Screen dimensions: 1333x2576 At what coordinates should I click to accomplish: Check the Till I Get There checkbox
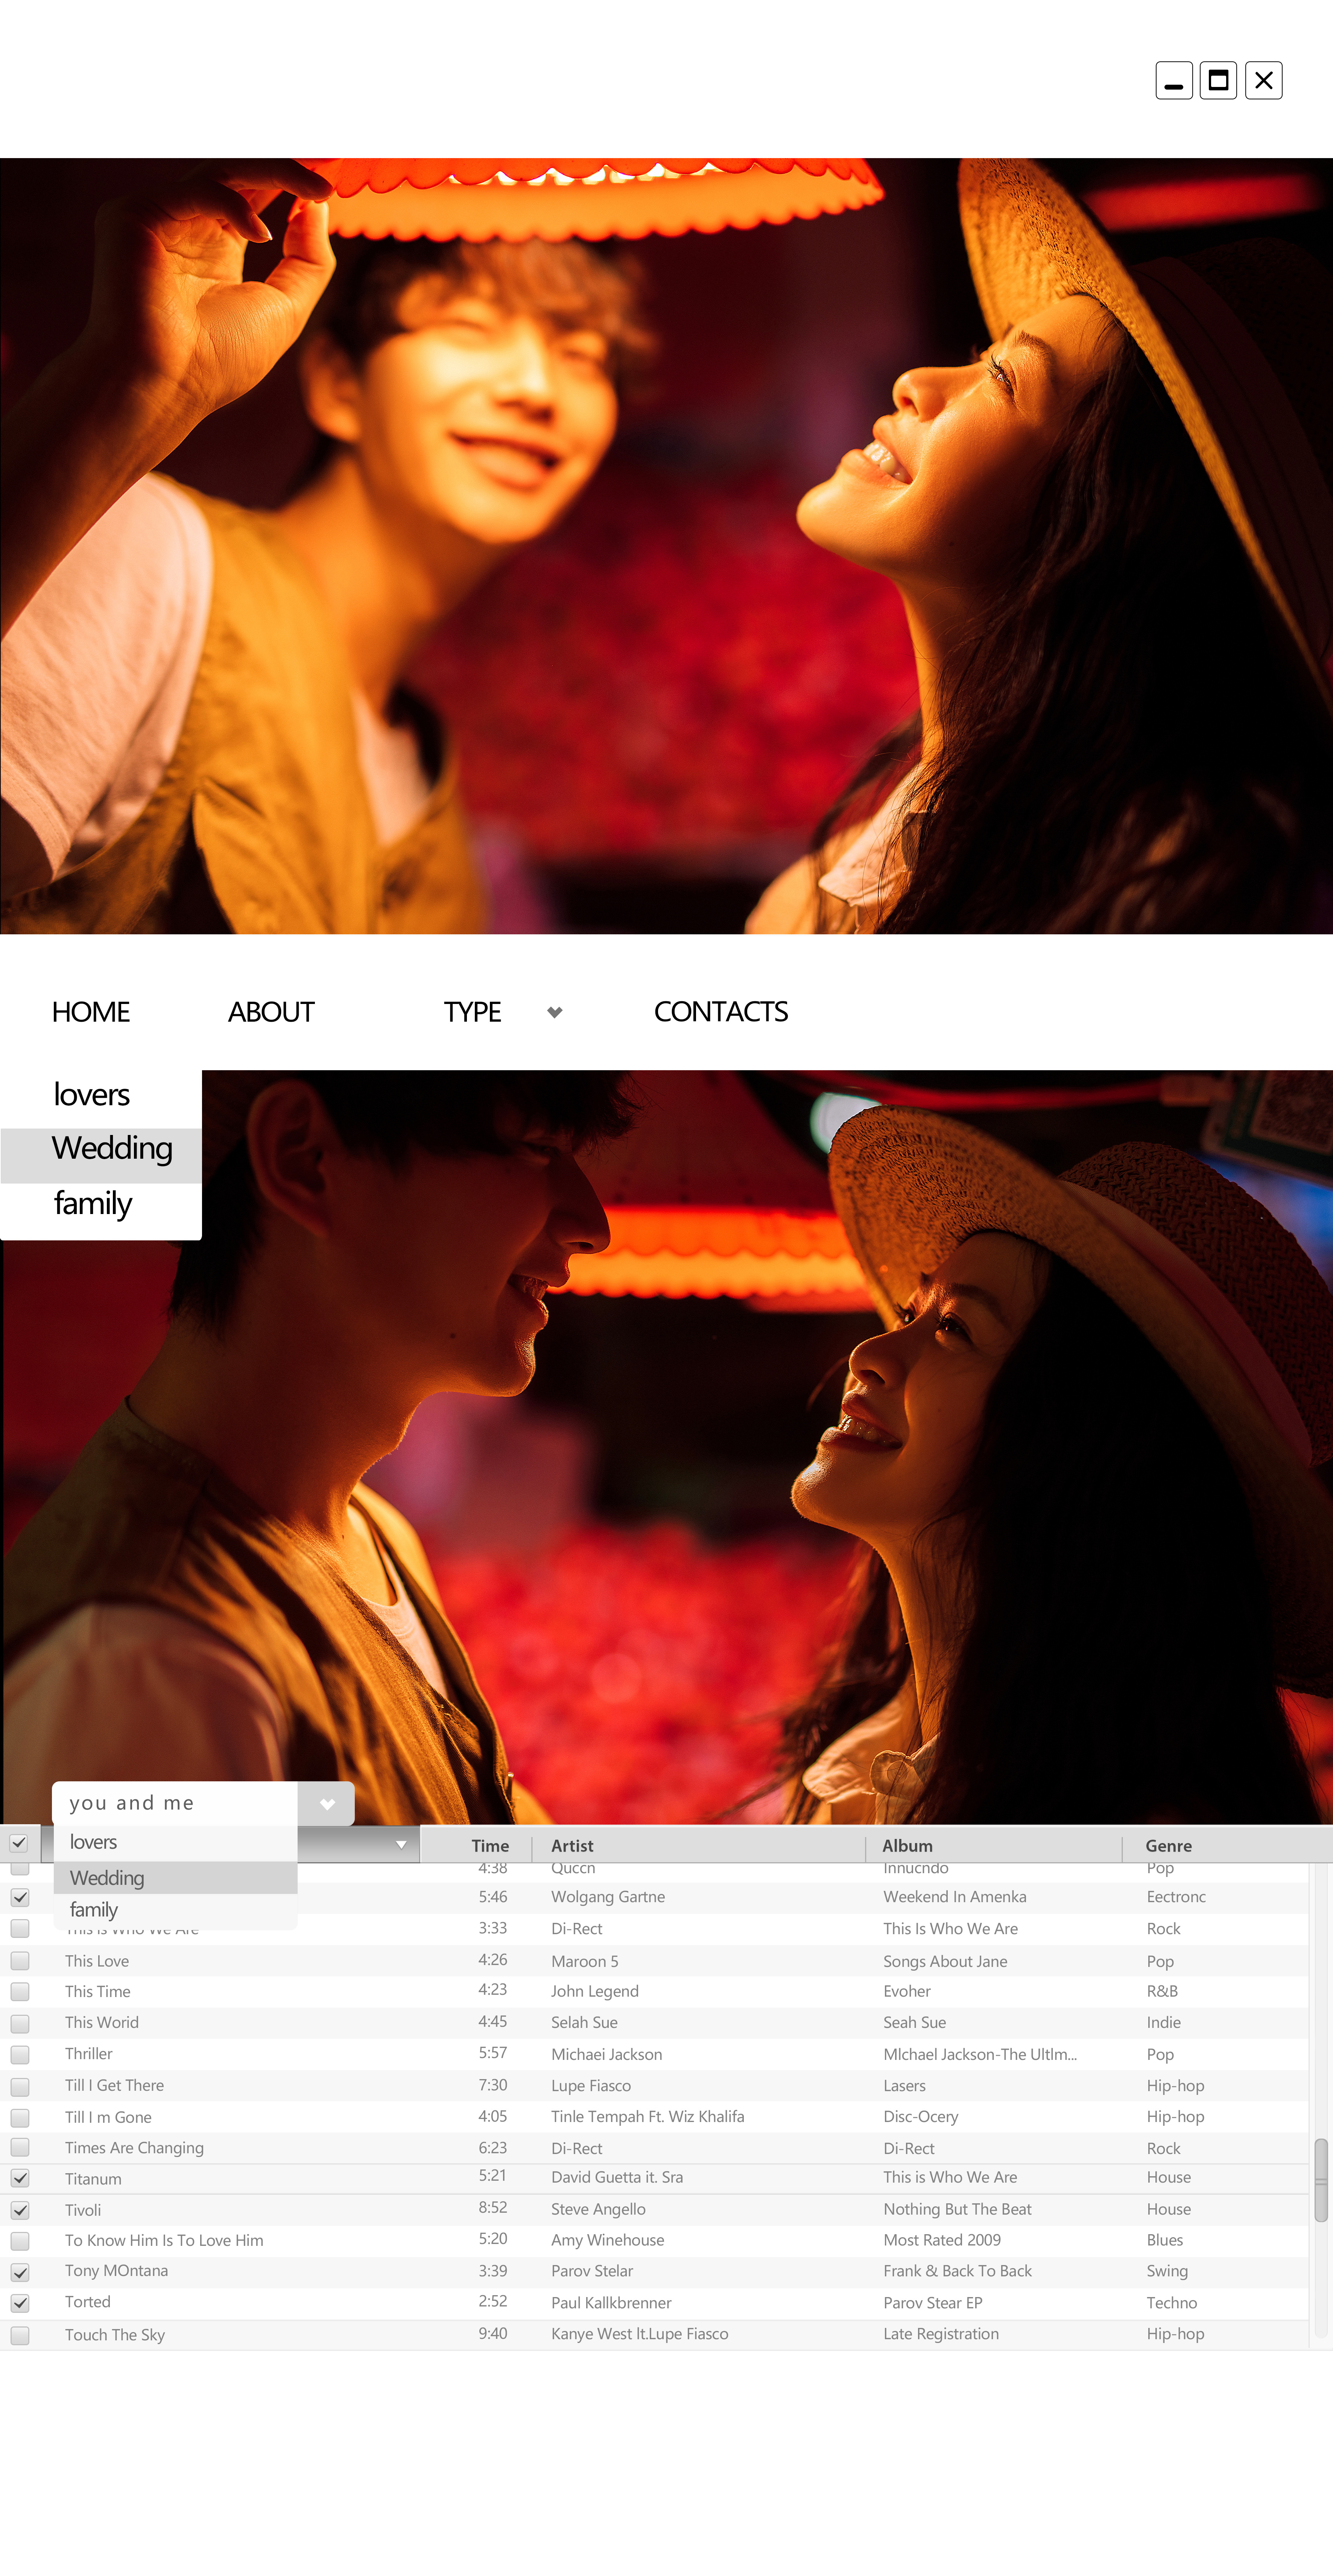(20, 2087)
